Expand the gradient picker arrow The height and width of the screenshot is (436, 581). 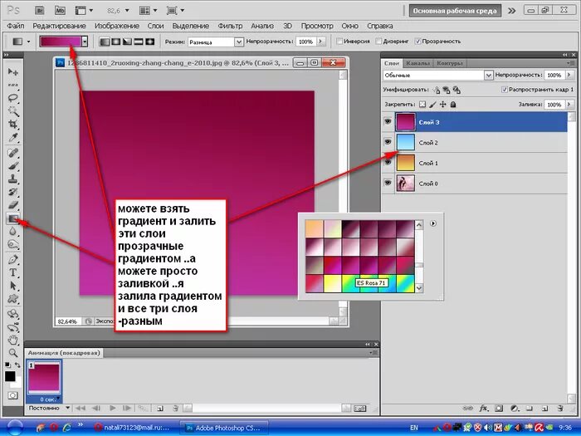coord(85,42)
